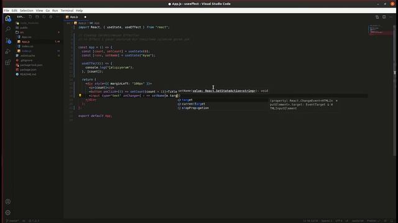Click JavaScript language mode in status bar
This screenshot has width=398, height=223.
click(x=358, y=221)
